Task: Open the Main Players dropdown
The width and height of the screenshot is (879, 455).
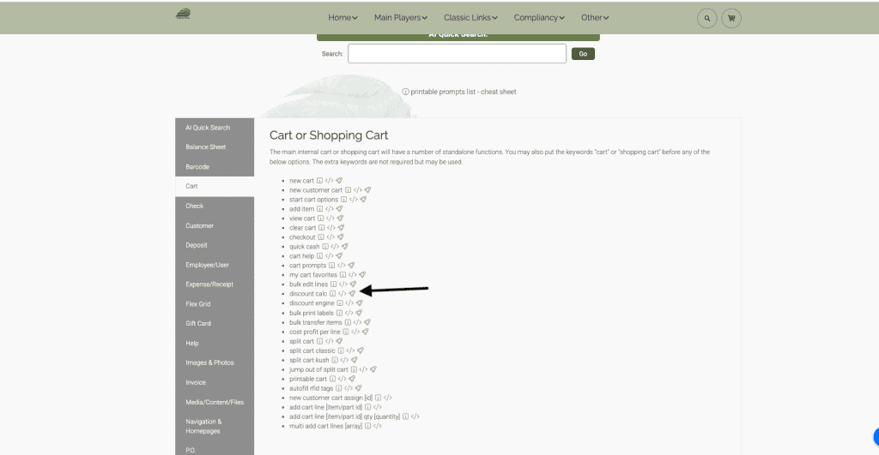Action: (x=400, y=18)
